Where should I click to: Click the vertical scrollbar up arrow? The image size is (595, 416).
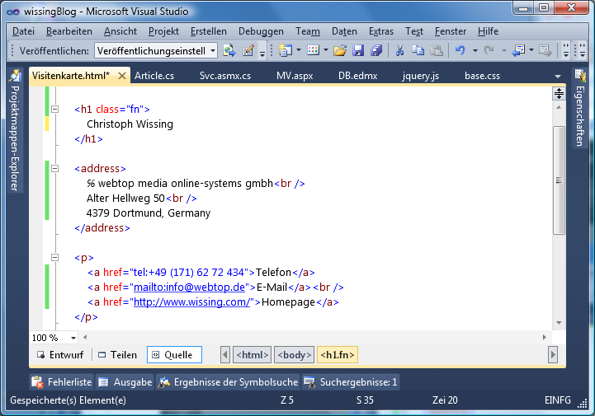pyautogui.click(x=559, y=107)
